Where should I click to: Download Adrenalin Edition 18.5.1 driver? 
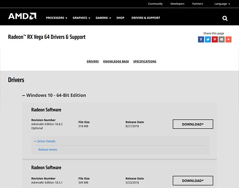pos(193,181)
